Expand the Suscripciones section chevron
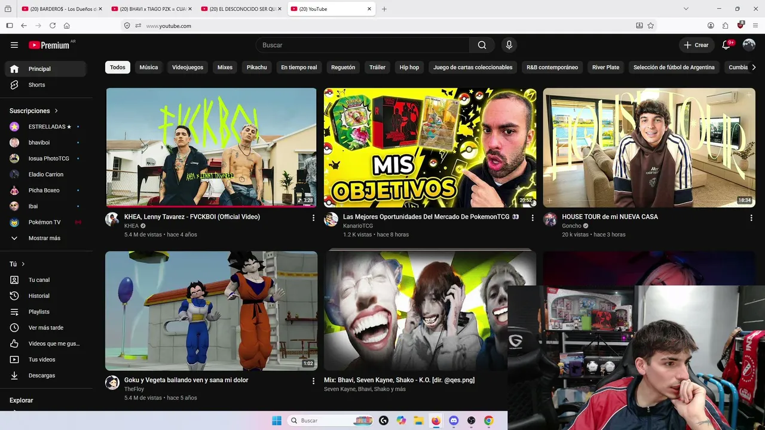 tap(56, 111)
